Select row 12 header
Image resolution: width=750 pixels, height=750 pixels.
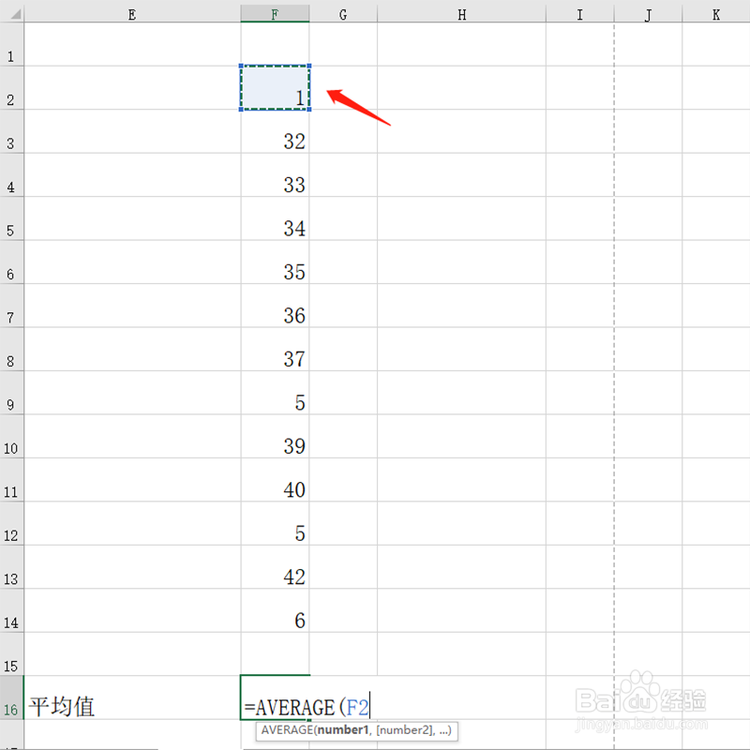(11, 523)
